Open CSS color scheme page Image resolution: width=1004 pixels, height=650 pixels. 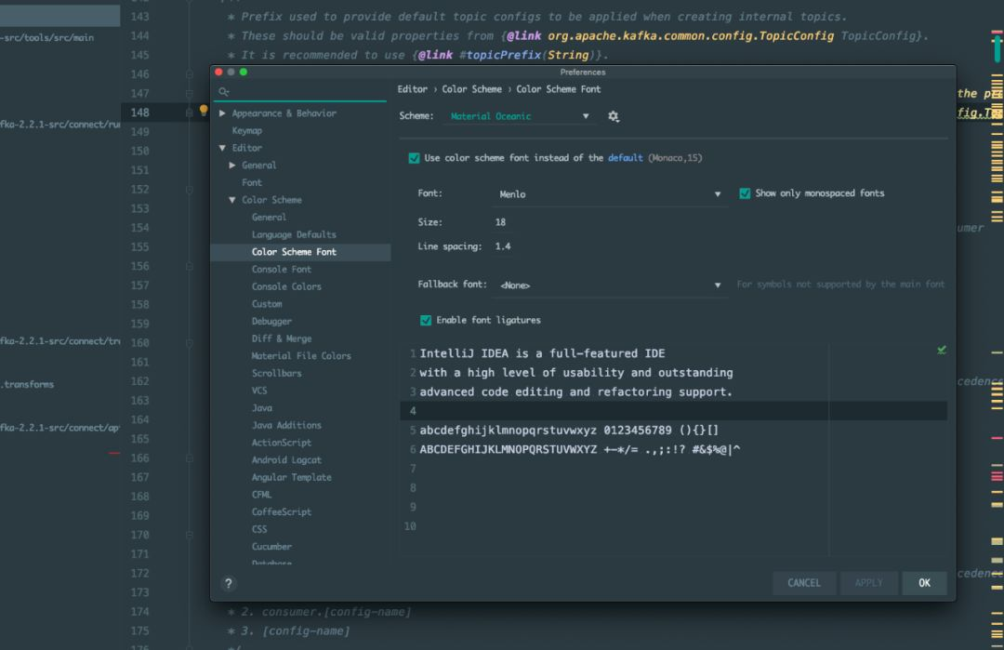(x=259, y=528)
